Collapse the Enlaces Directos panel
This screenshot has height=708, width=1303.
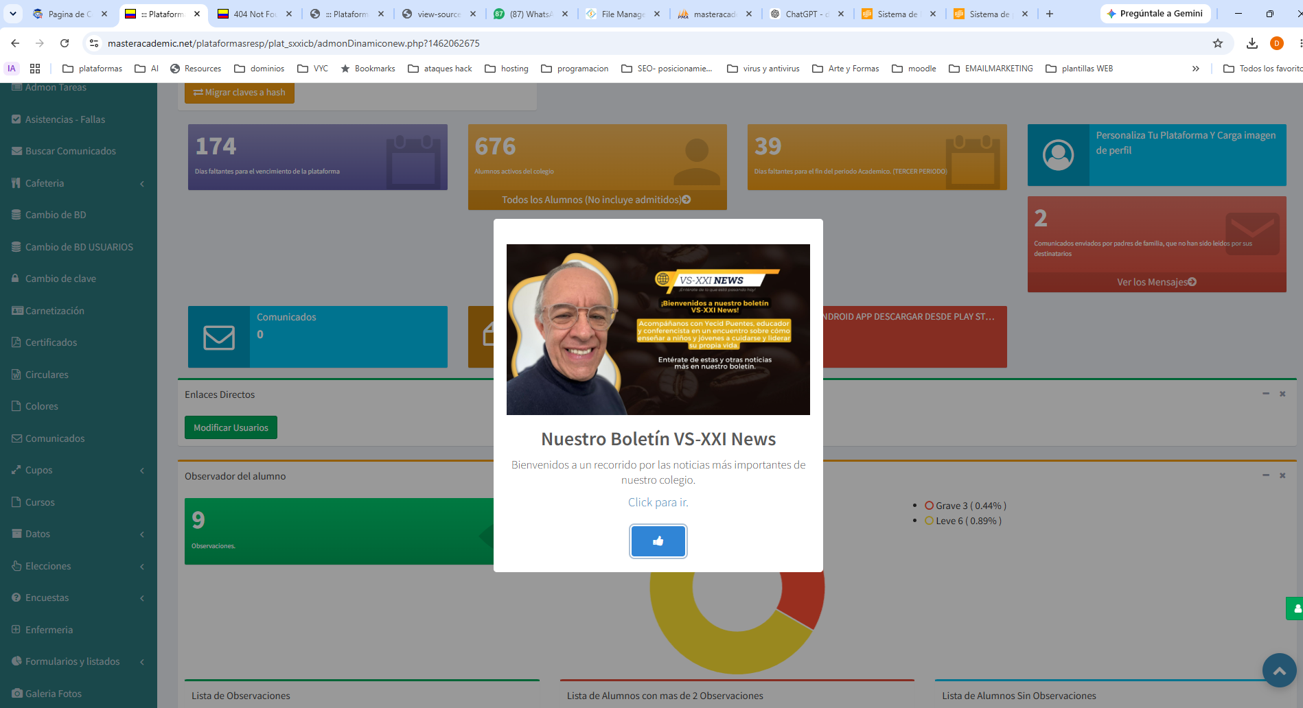1265,394
